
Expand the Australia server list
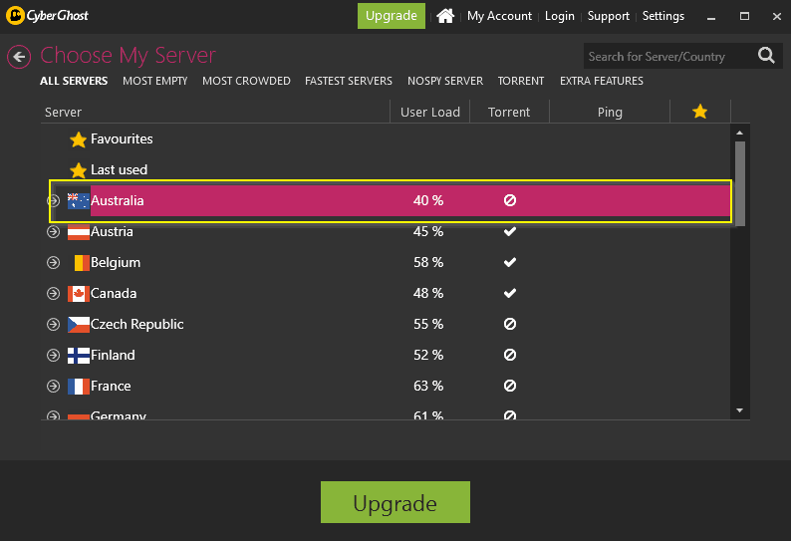53,201
